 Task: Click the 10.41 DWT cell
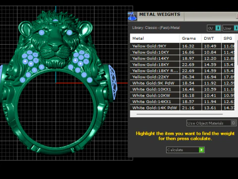pyautogui.click(x=211, y=95)
